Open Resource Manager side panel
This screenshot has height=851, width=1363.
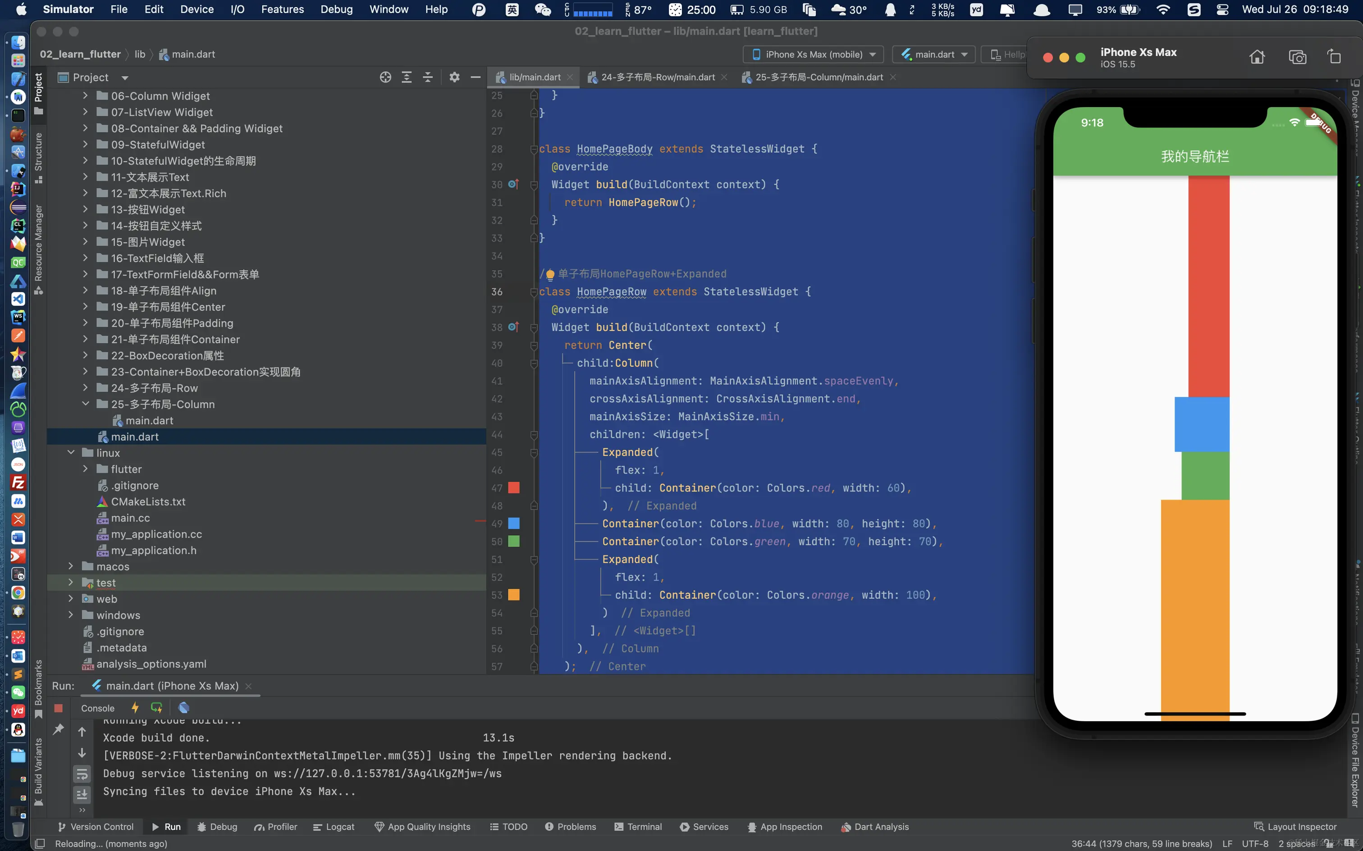click(x=38, y=249)
